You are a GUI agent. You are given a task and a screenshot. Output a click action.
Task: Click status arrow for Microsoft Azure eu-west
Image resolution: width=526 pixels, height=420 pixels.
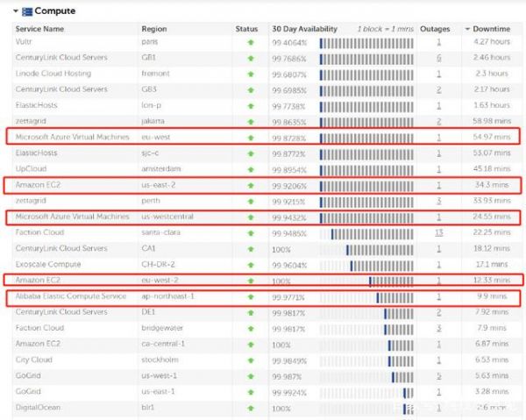(251, 138)
